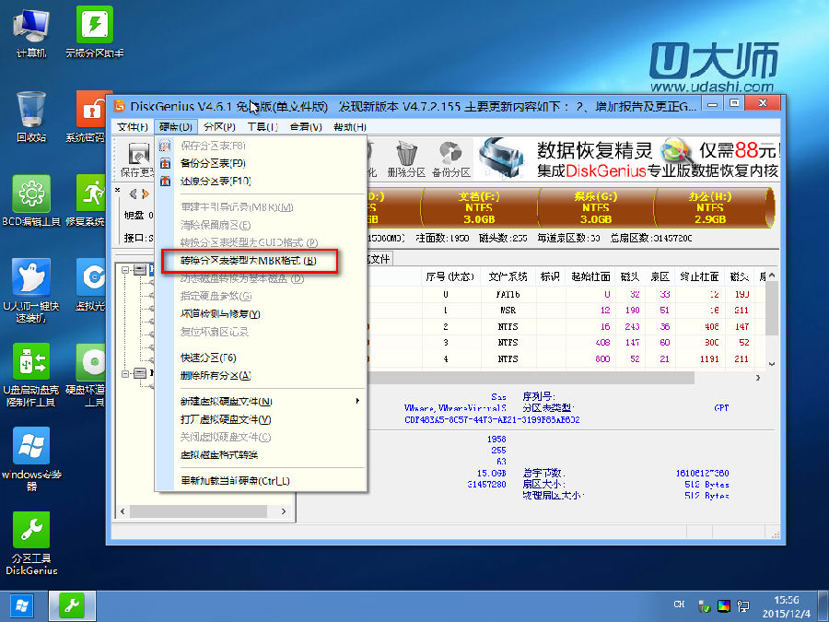Click the network tray icon
This screenshot has height=622, width=829.
pos(744,606)
